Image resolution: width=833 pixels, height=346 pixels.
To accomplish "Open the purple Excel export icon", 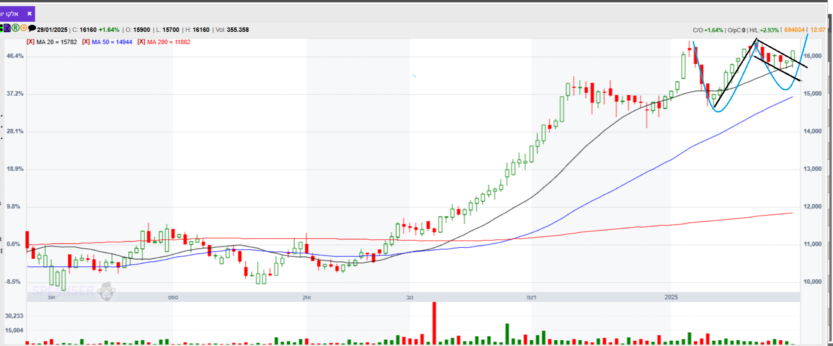I will tap(7, 28).
